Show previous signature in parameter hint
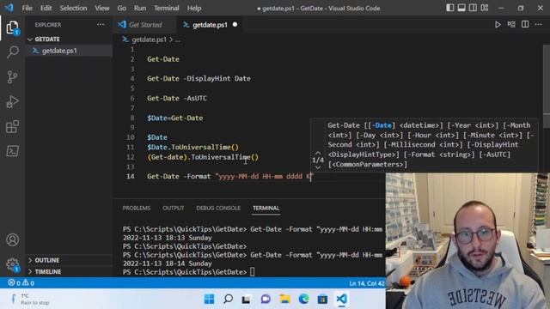This screenshot has height=309, width=550. 318,153
